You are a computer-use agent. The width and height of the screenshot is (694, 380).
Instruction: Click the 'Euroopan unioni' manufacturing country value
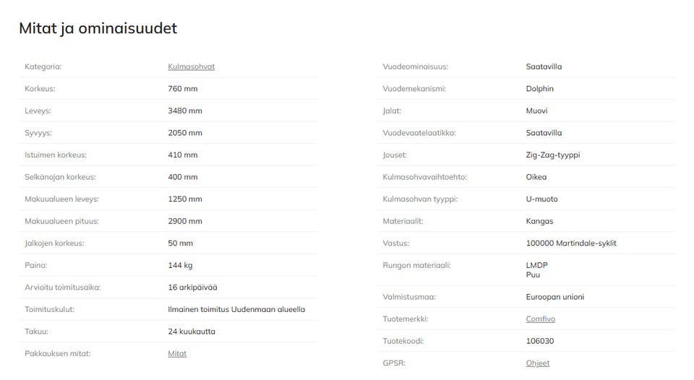coord(555,297)
